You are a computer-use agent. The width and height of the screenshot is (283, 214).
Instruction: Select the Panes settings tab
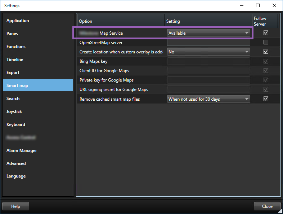12,34
